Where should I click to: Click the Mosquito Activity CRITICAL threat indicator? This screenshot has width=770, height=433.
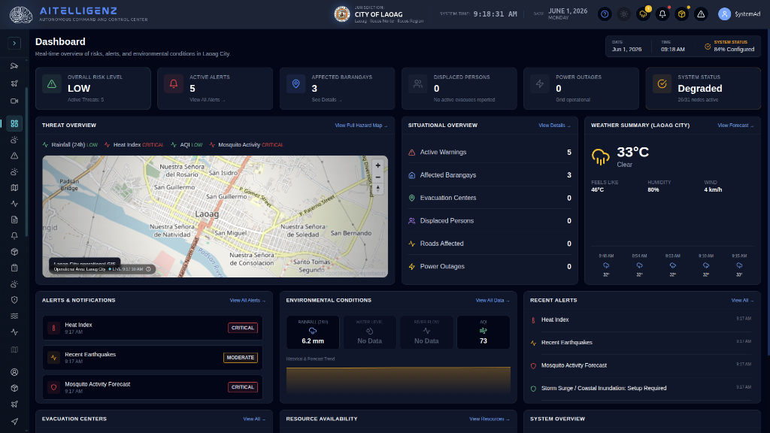[246, 145]
